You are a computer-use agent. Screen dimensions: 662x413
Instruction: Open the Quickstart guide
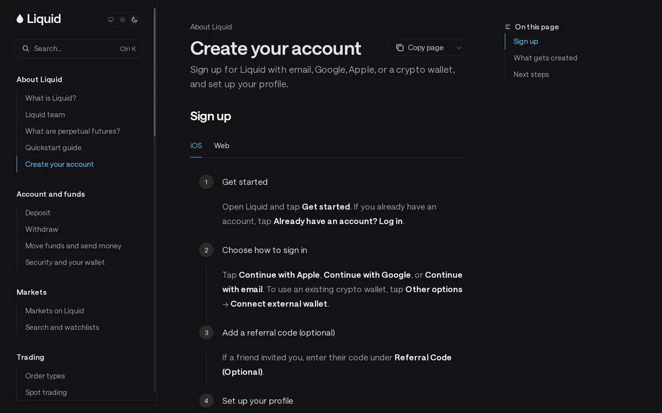click(54, 148)
